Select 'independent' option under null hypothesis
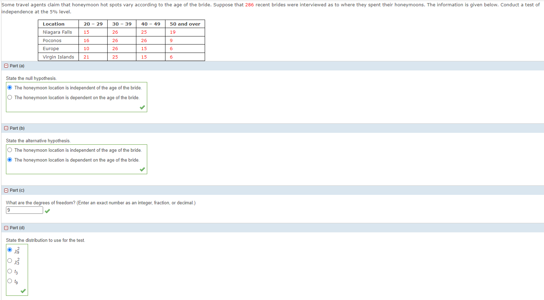This screenshot has height=300, width=544. (x=10, y=88)
